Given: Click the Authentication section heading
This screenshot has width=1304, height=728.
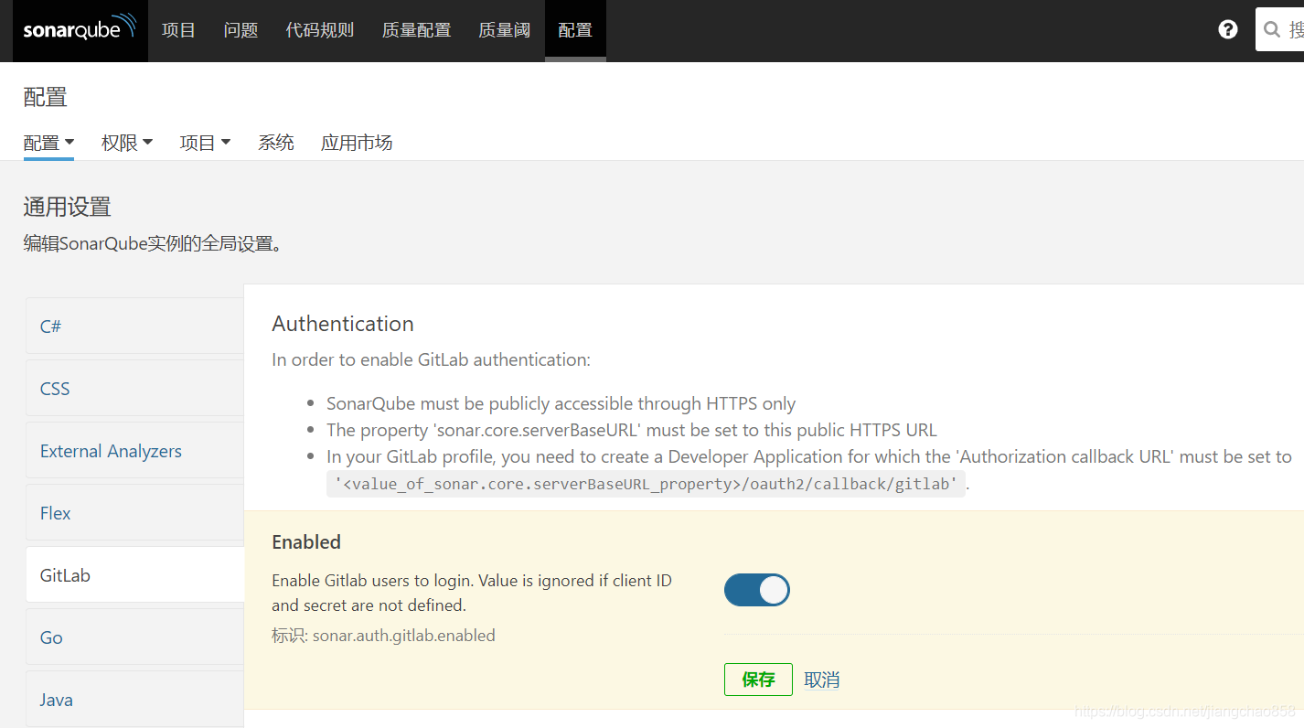Looking at the screenshot, I should [343, 323].
